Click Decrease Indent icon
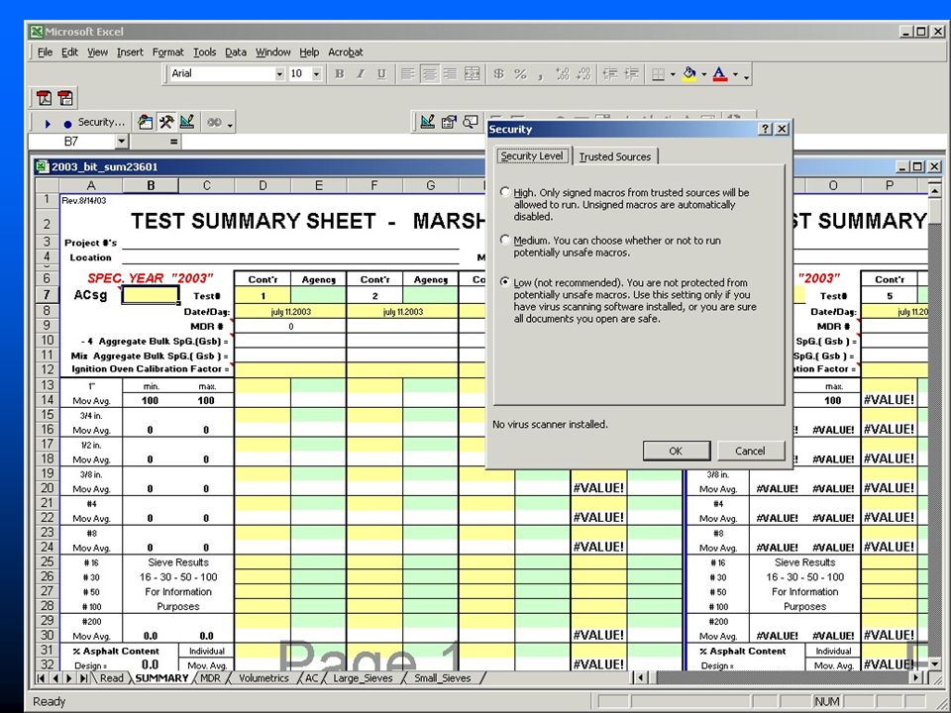This screenshot has width=951, height=713. [610, 74]
